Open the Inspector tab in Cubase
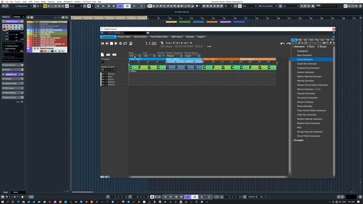The image size is (363, 204). click(x=6, y=16)
